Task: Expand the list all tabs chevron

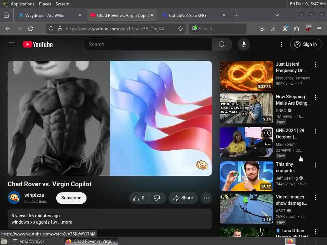Action: (277, 15)
